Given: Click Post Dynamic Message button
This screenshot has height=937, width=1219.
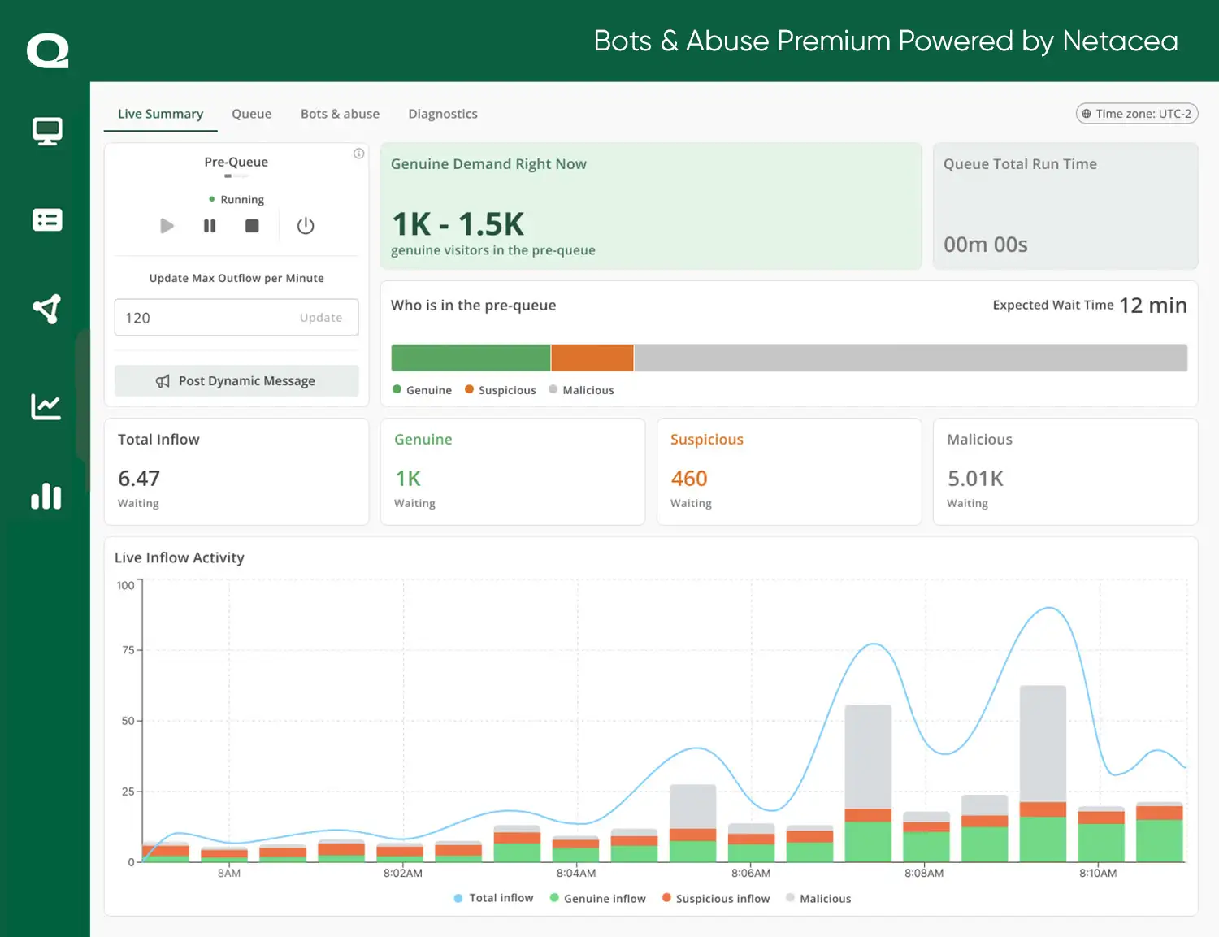Looking at the screenshot, I should (236, 380).
